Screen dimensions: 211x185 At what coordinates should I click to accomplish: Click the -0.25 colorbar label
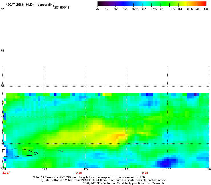click(x=153, y=9)
